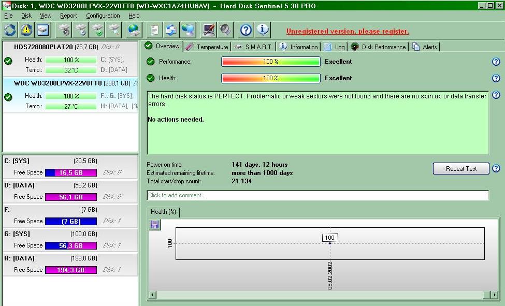The image size is (505, 306).
Task: Click the 100 data point label on chart
Action: 329,238
